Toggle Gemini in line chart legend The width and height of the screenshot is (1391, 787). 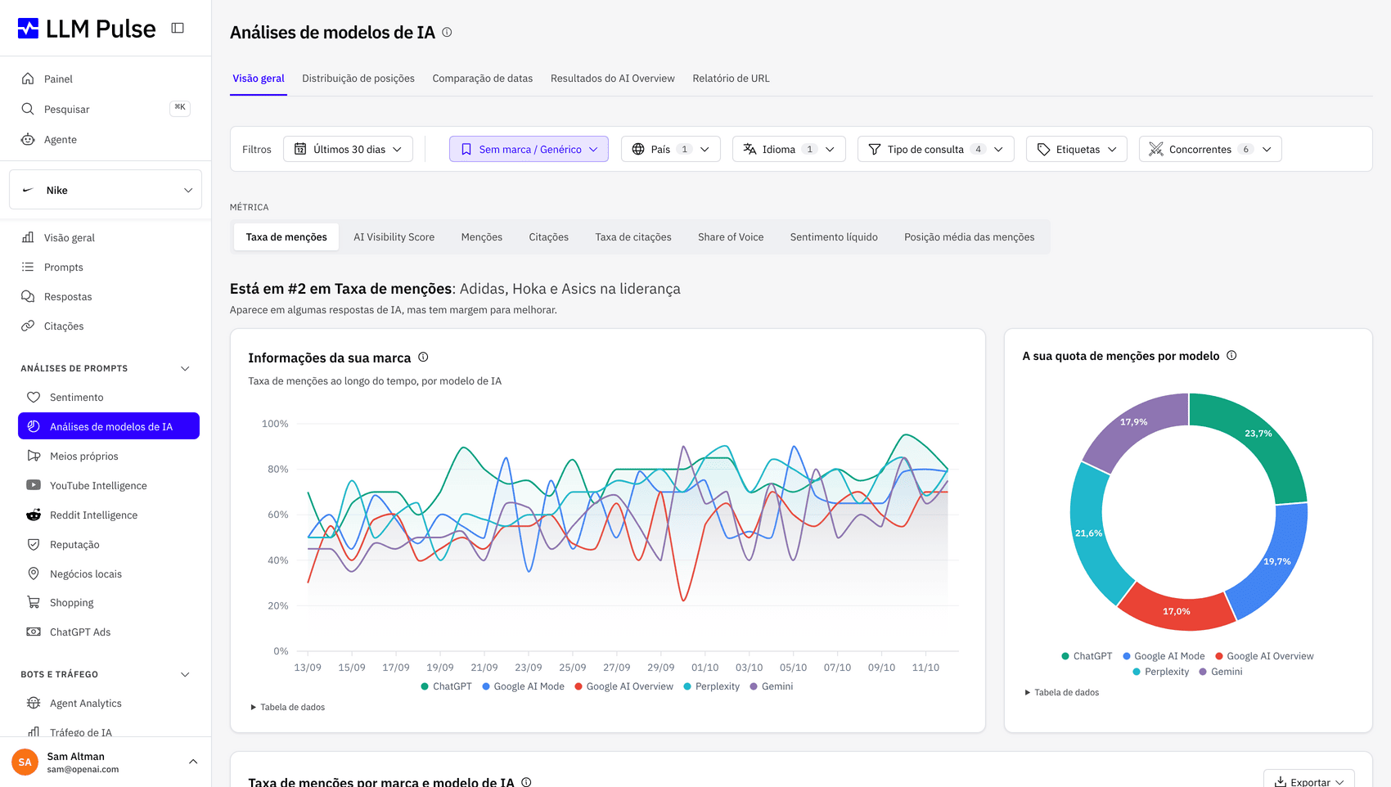tap(771, 686)
